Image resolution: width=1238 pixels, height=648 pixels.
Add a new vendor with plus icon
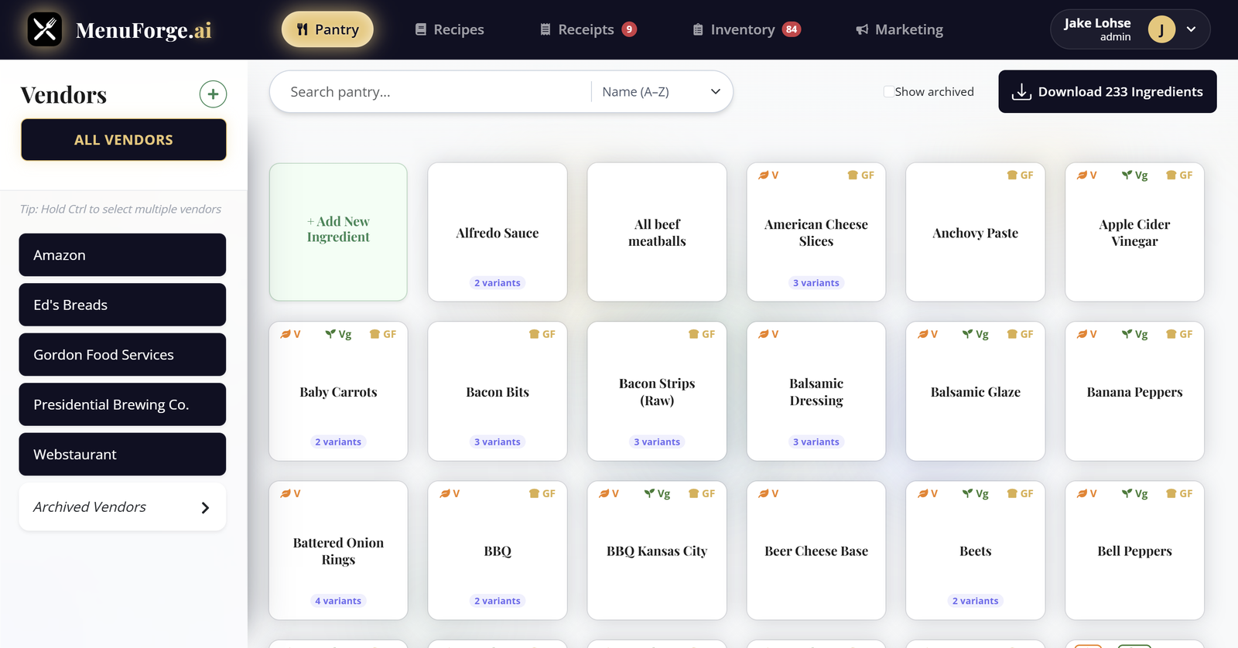213,94
